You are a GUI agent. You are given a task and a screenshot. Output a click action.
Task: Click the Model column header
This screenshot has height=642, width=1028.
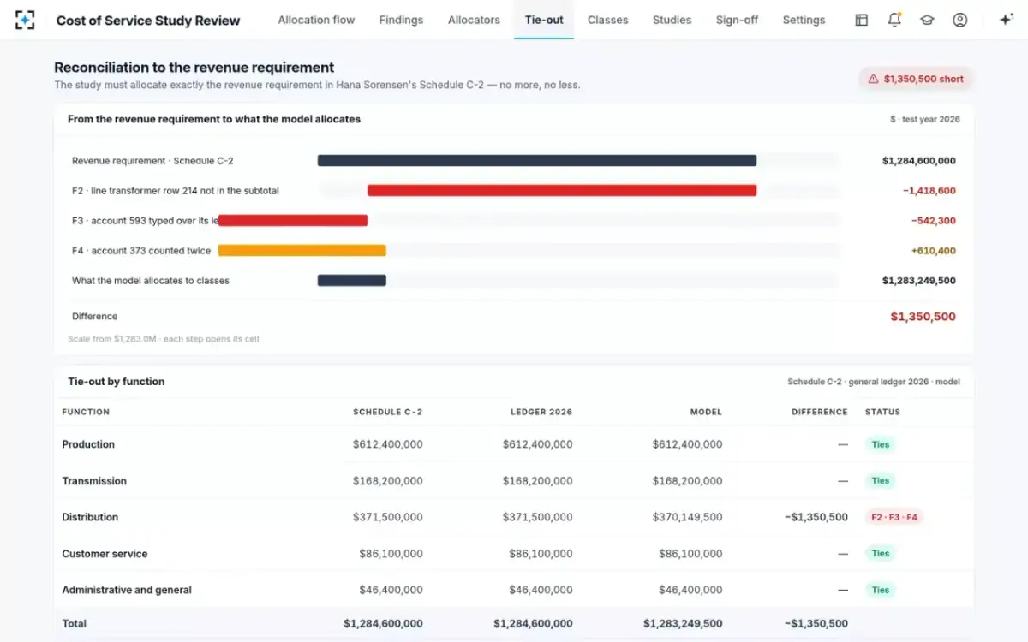click(706, 412)
